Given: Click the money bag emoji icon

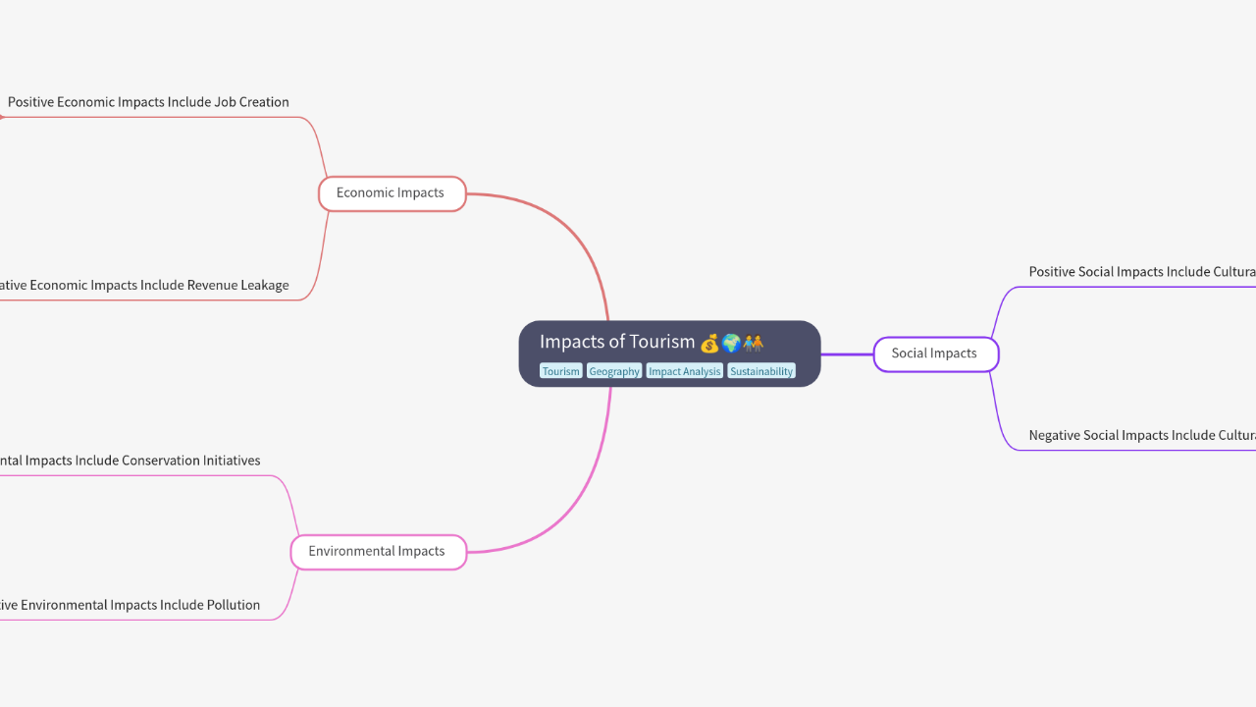Looking at the screenshot, I should click(708, 343).
